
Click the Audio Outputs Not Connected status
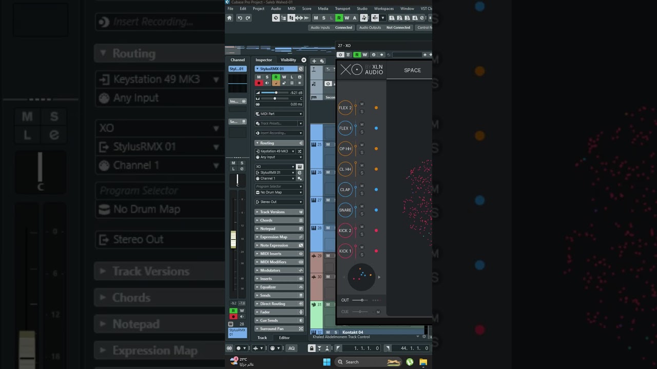point(384,28)
